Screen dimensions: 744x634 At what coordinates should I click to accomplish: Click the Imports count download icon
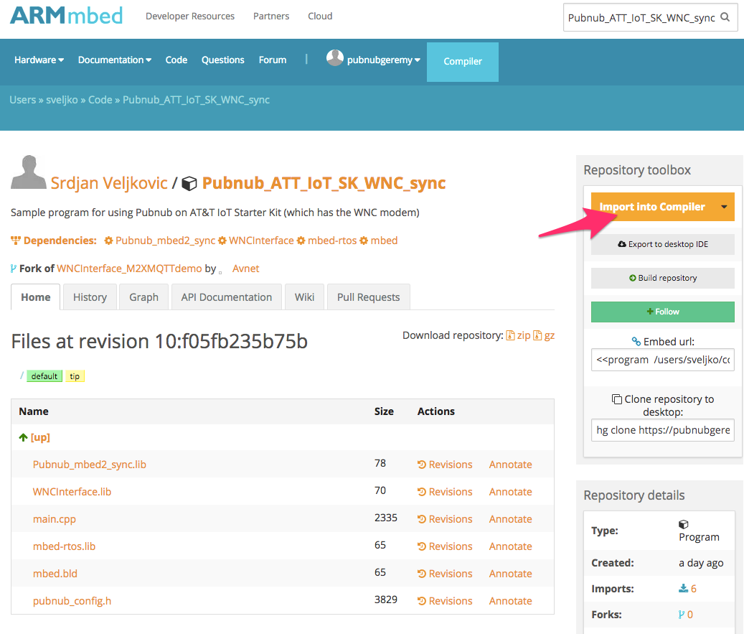(683, 589)
